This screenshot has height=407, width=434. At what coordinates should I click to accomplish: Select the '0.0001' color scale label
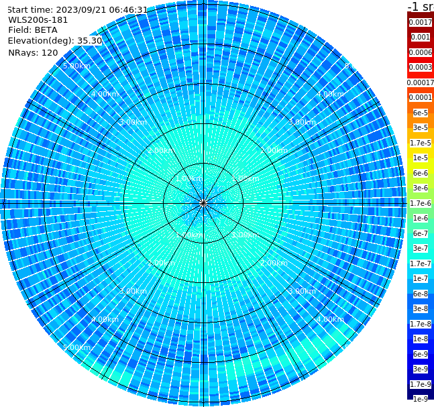click(x=421, y=98)
